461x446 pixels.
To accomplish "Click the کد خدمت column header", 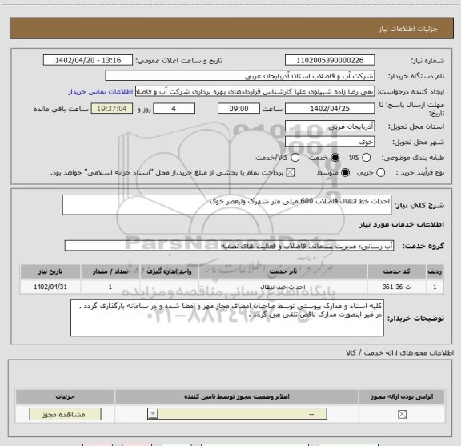I will pyautogui.click(x=397, y=271).
